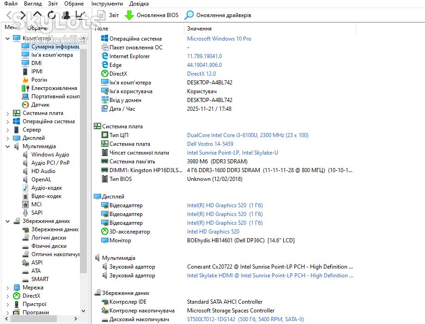Click the Оновлення драйверів toolbar button
425x324 pixels.
pos(218,15)
